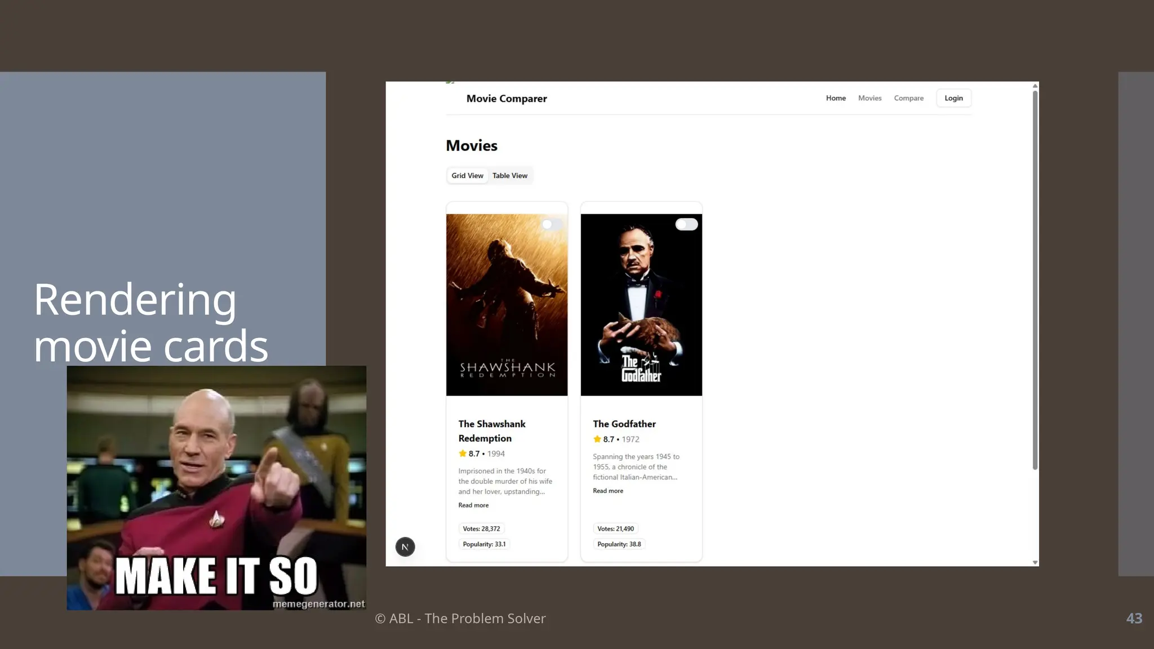Go to the Compare page link
1154x649 pixels.
[908, 98]
